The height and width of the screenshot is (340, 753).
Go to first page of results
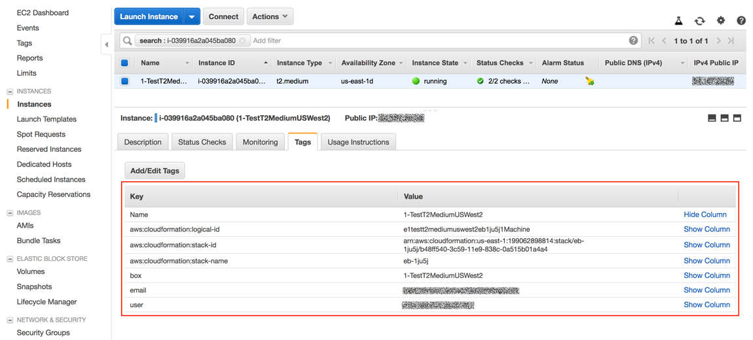click(x=652, y=41)
